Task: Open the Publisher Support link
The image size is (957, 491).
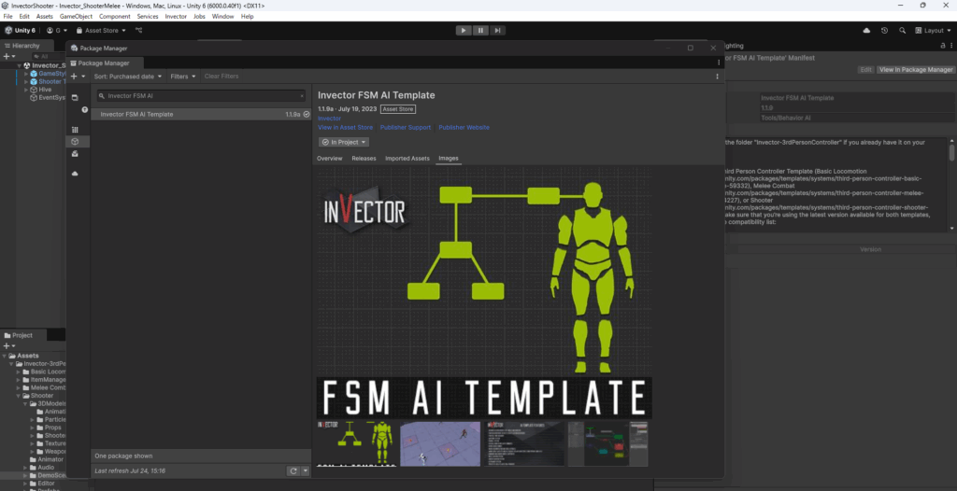Action: (x=406, y=128)
